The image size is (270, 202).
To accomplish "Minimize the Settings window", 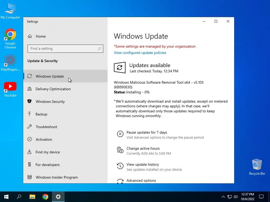I will (204, 21).
